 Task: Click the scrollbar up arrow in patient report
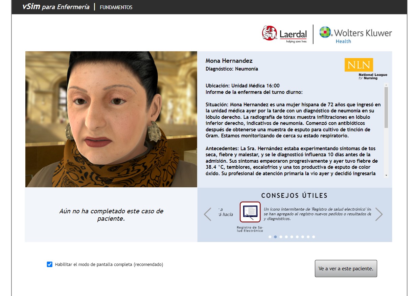tap(386, 85)
